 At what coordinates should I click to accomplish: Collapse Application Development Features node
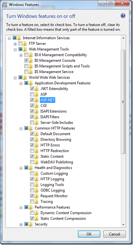pos(21,83)
